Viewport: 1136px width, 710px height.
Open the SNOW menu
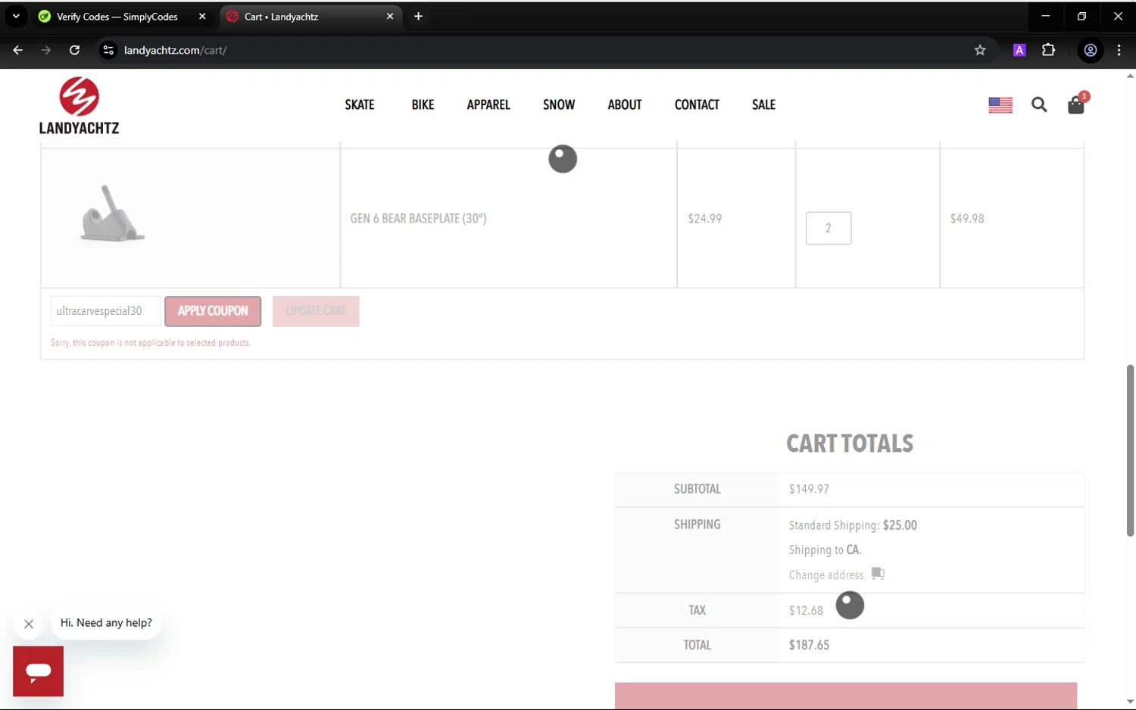pyautogui.click(x=559, y=104)
